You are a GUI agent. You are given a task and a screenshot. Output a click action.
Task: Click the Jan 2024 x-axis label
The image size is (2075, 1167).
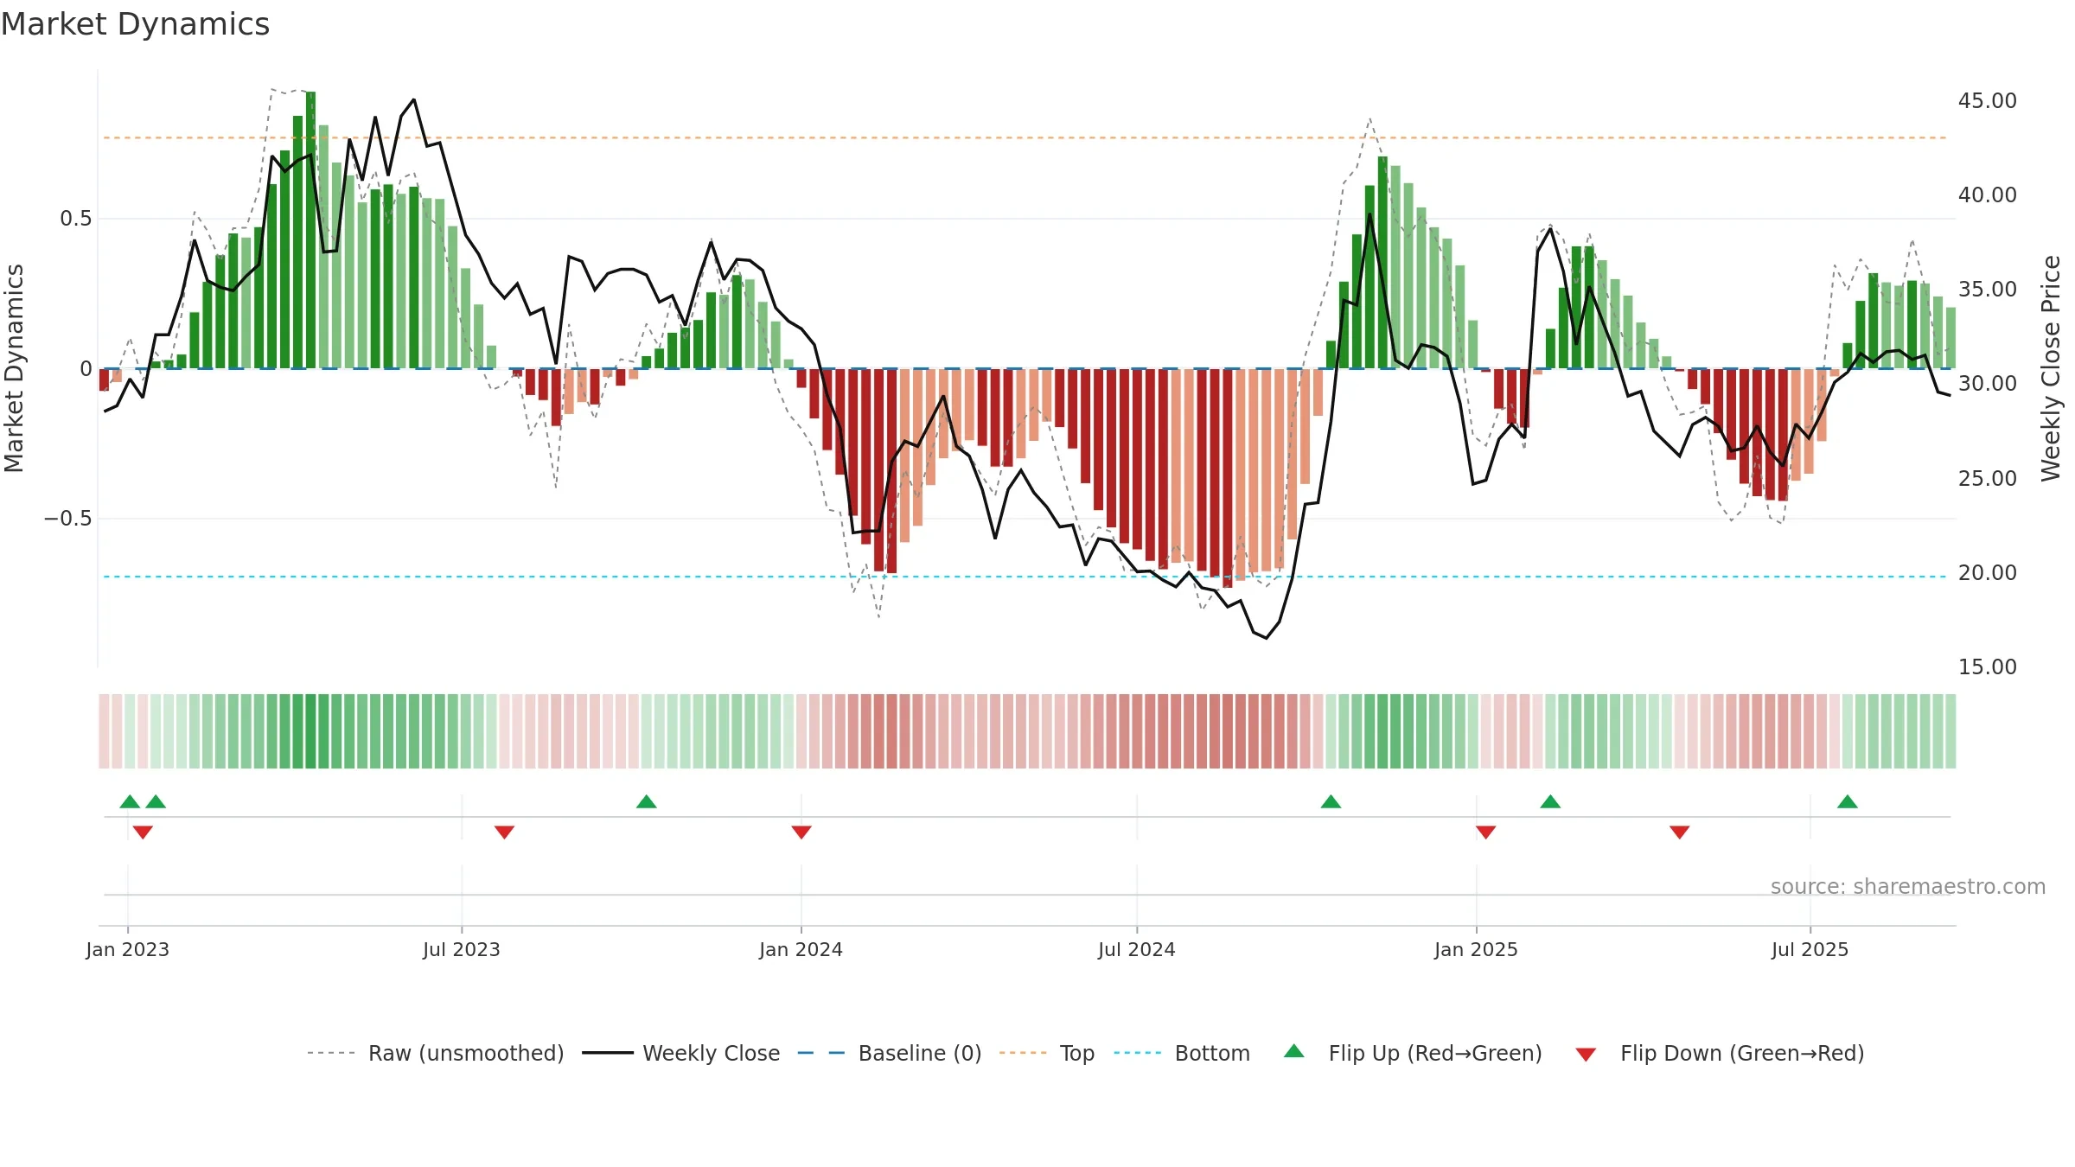[801, 949]
